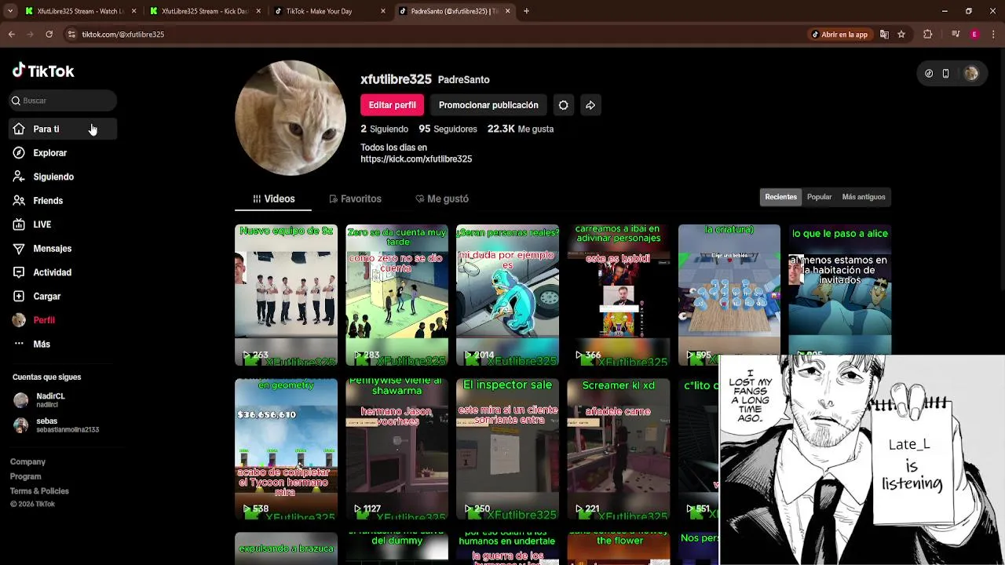Sort videos by Popular
Screen dimensions: 1005x565
(819, 197)
